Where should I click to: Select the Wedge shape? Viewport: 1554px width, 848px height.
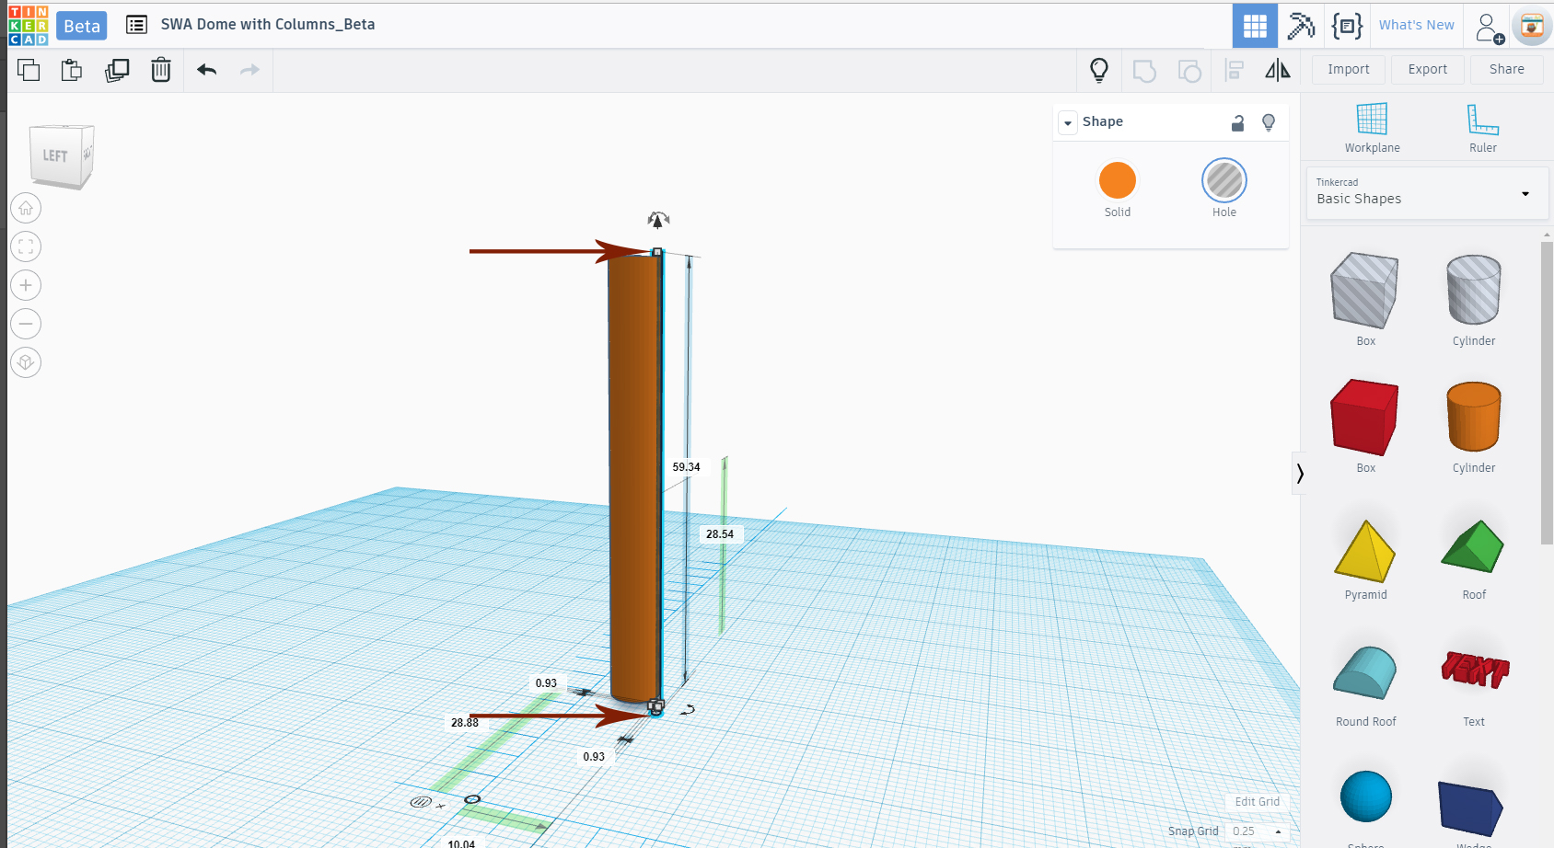click(x=1470, y=808)
